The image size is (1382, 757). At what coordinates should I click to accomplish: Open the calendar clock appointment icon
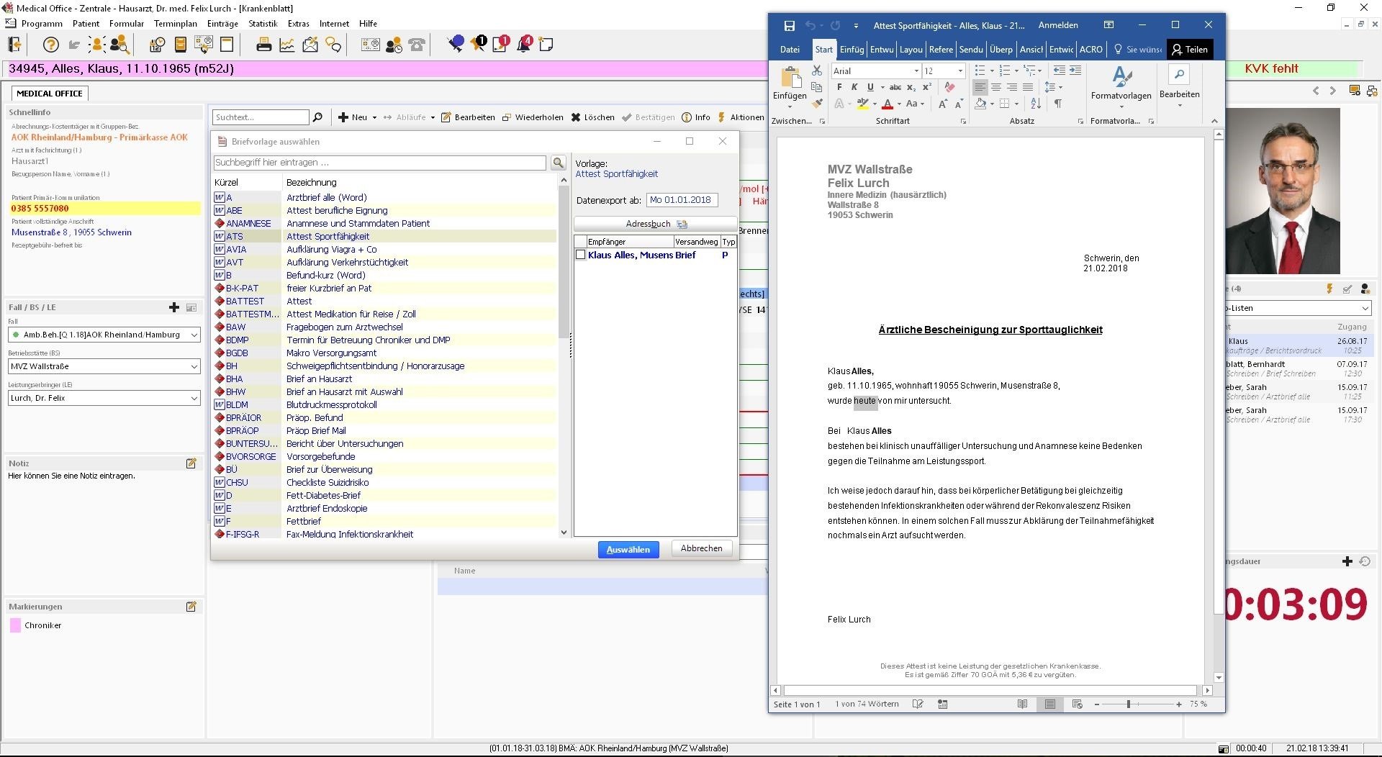pyautogui.click(x=157, y=45)
